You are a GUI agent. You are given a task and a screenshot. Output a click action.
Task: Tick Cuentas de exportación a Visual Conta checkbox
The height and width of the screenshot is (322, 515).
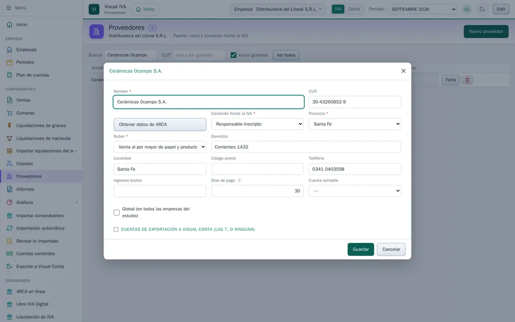point(116,229)
